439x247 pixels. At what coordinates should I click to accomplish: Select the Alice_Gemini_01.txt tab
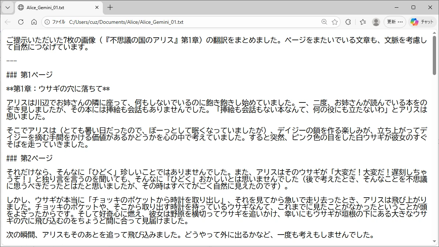click(x=55, y=7)
